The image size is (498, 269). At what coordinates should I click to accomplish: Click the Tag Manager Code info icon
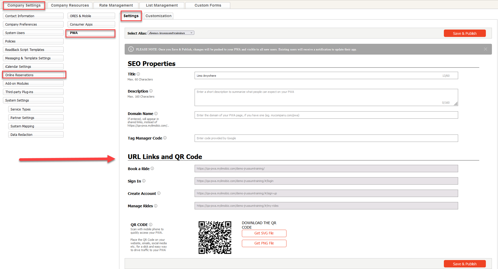(x=165, y=138)
